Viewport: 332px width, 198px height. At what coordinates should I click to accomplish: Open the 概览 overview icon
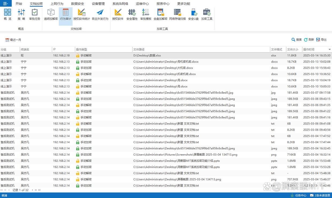pyautogui.click(x=7, y=14)
